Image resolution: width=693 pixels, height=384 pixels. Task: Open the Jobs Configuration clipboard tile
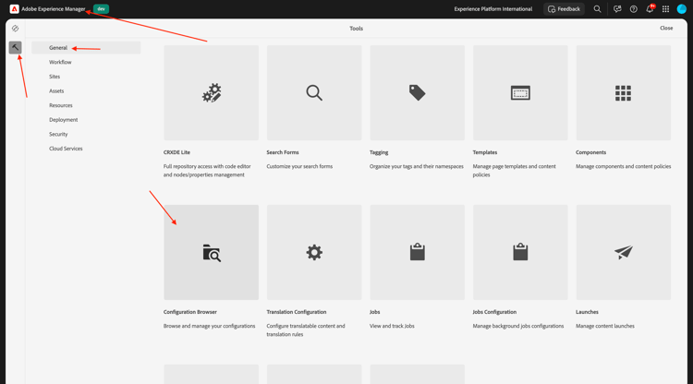(520, 253)
